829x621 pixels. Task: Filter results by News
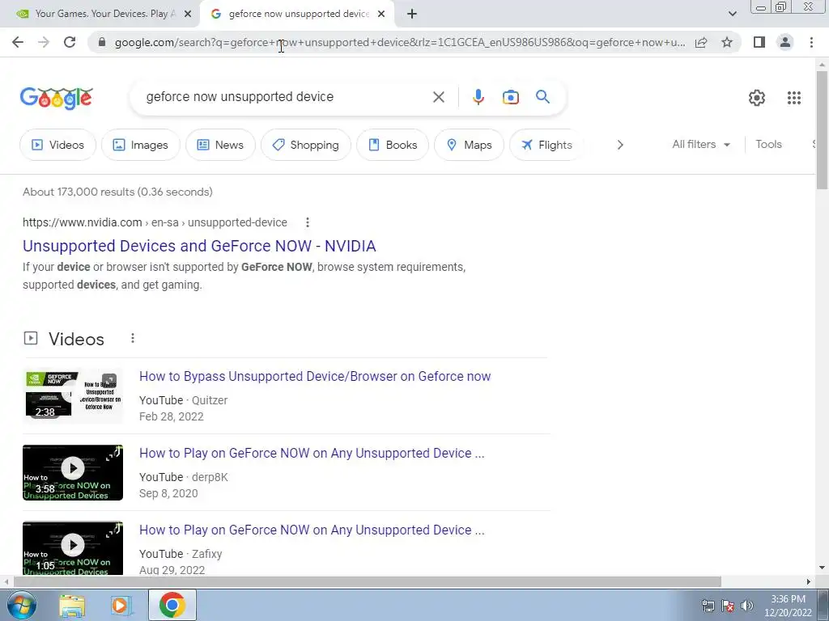click(x=220, y=145)
